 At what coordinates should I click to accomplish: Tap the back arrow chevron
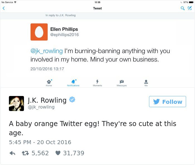[x=4, y=8]
